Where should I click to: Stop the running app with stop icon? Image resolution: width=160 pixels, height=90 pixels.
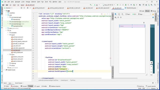(x=137, y=5)
